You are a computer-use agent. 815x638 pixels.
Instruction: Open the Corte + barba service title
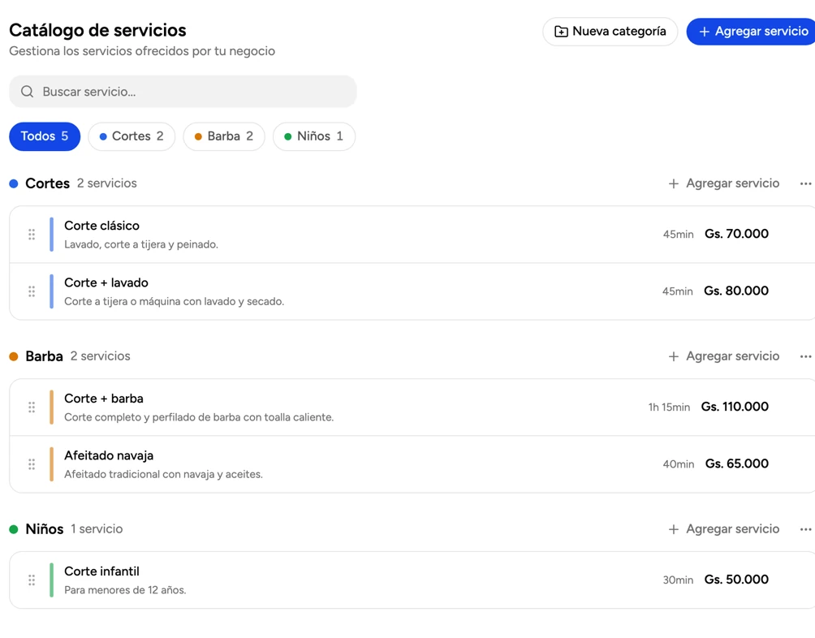104,399
